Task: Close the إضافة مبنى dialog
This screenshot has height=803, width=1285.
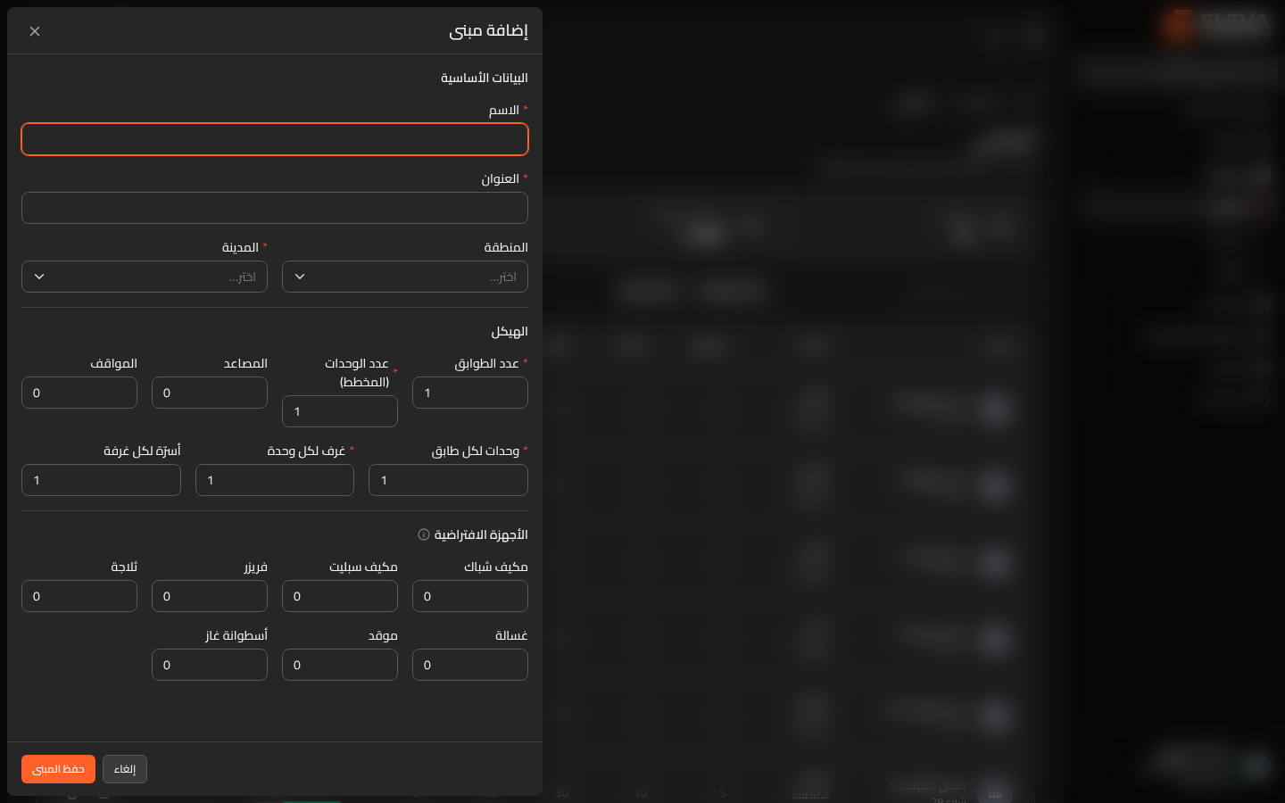Action: [x=35, y=31]
